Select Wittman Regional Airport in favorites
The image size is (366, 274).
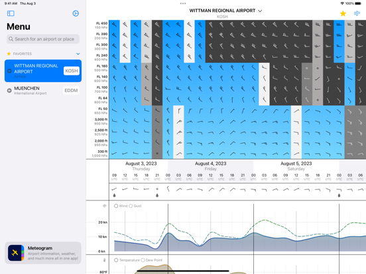(x=43, y=71)
